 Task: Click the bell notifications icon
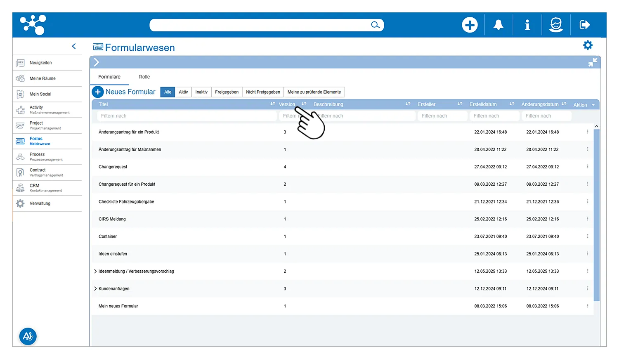(x=498, y=25)
